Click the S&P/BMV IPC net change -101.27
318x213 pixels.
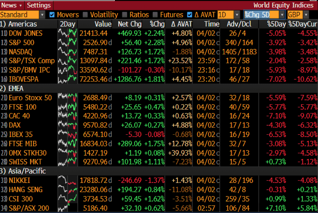point(130,70)
